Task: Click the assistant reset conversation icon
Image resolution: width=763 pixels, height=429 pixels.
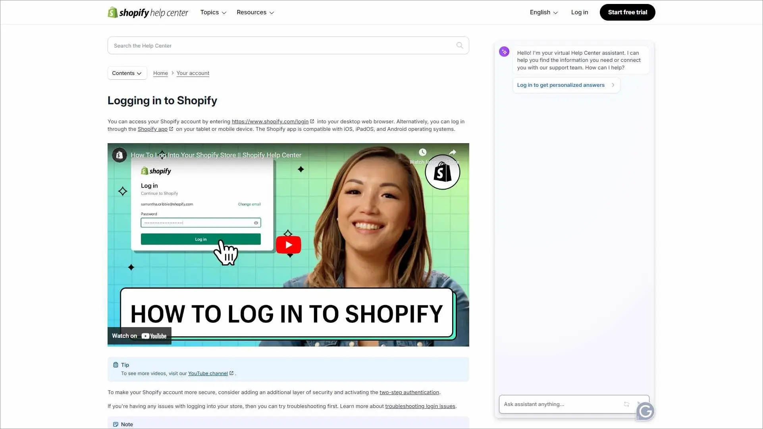Action: (626, 404)
